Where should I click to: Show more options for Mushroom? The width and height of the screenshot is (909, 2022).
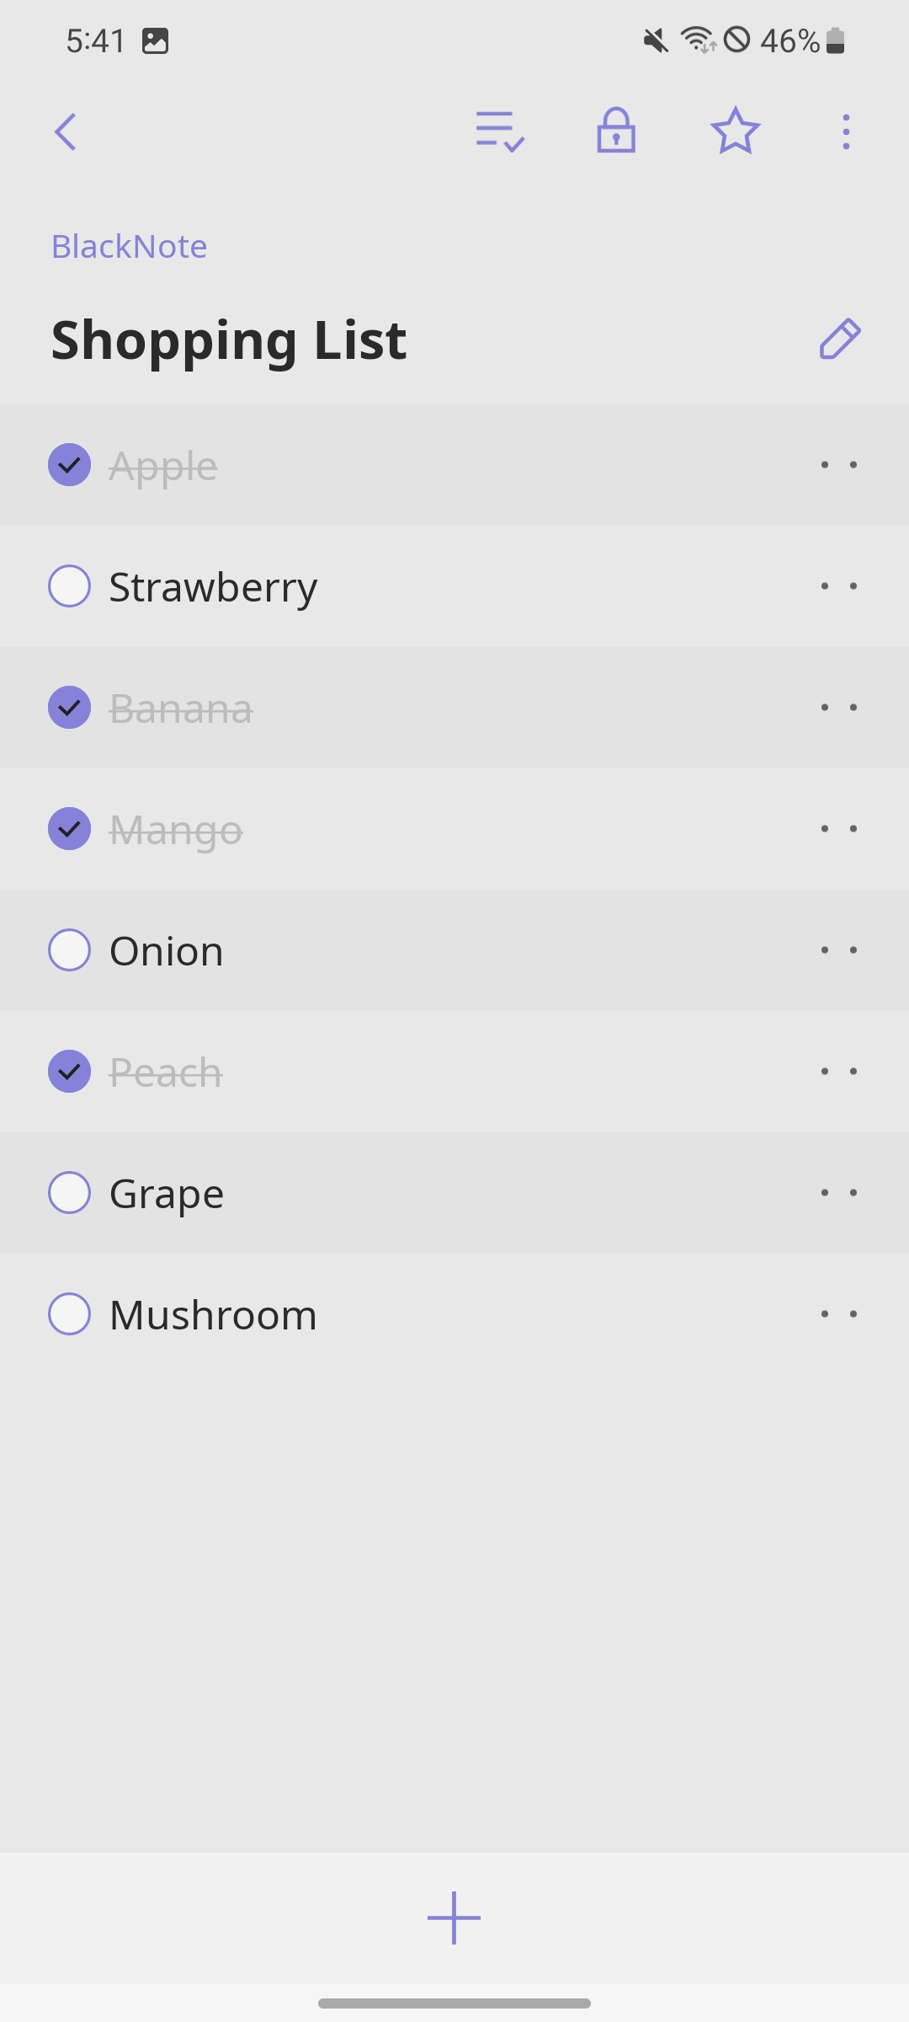(x=838, y=1314)
